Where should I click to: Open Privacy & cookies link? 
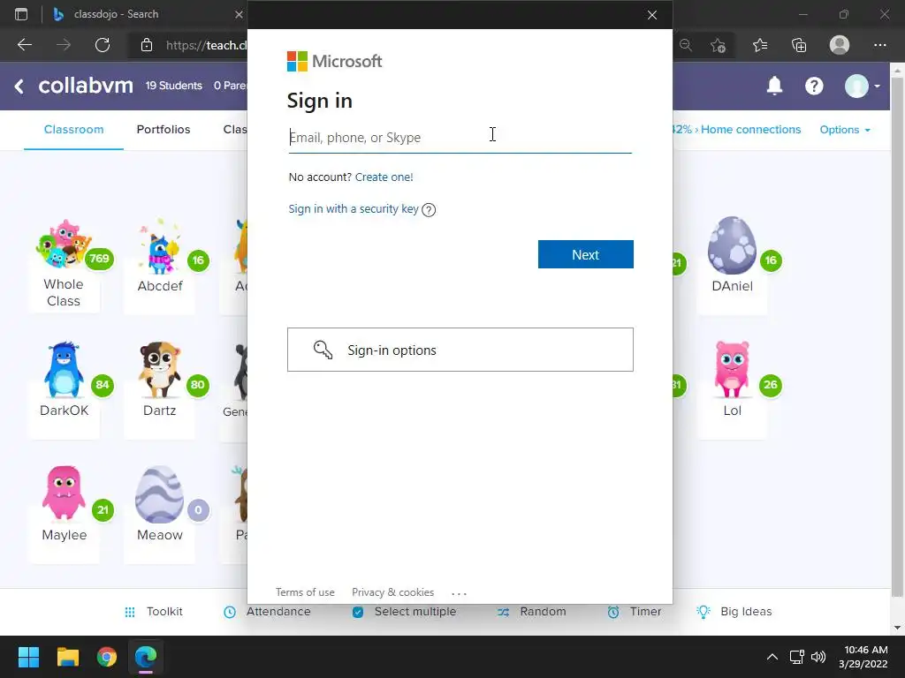click(x=393, y=592)
